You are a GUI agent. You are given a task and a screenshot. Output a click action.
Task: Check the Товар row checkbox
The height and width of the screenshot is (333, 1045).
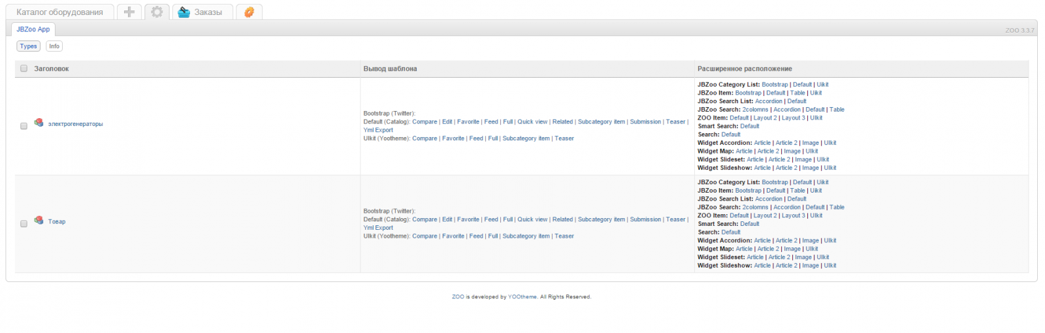[x=24, y=224]
